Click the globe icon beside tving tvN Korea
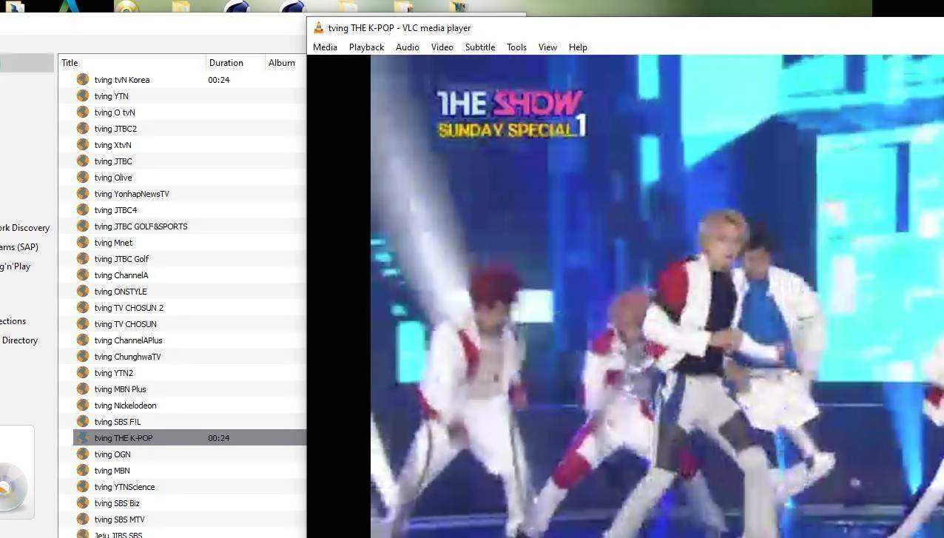 point(83,80)
